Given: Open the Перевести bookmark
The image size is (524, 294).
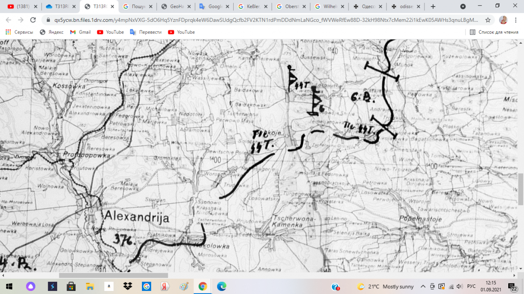Looking at the screenshot, I should pos(146,32).
